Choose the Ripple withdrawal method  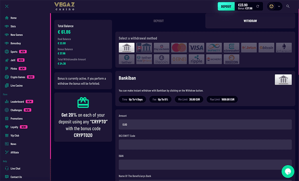point(197,59)
